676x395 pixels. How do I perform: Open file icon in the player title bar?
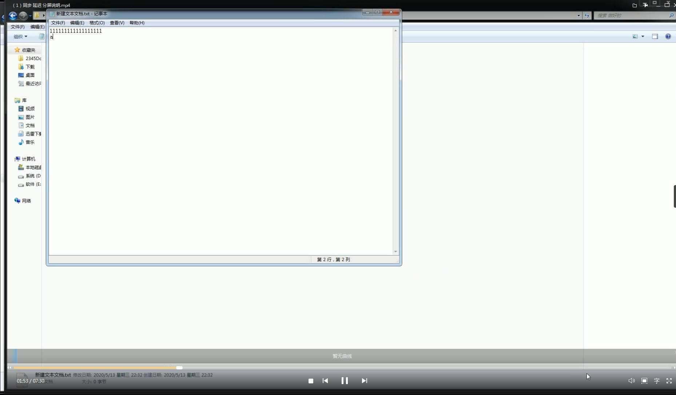[x=635, y=5]
